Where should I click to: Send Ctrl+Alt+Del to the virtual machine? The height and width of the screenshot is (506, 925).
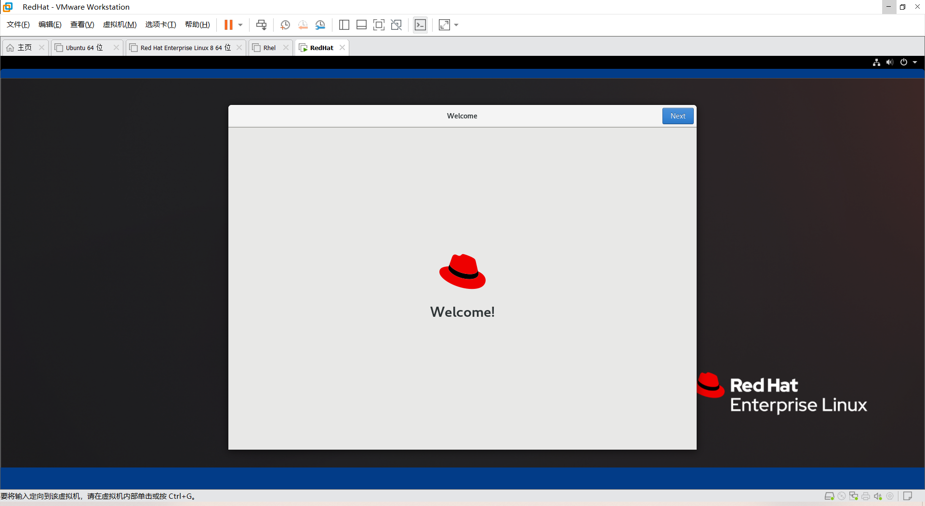[261, 25]
